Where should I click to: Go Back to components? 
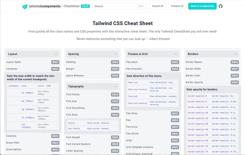(x=202, y=6)
